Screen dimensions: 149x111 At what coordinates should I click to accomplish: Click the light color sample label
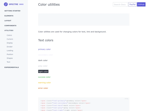pos(43,72)
